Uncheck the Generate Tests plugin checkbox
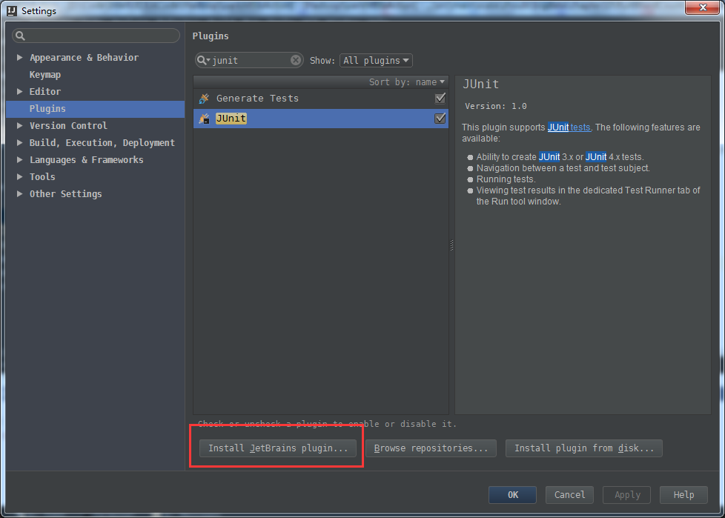 [x=440, y=98]
